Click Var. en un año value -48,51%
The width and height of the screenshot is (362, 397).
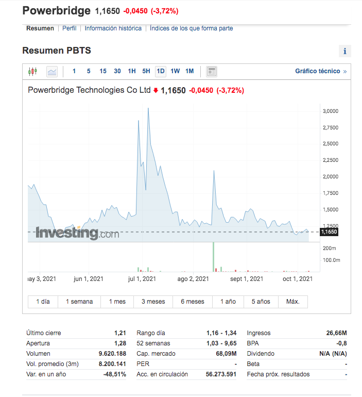click(x=114, y=374)
